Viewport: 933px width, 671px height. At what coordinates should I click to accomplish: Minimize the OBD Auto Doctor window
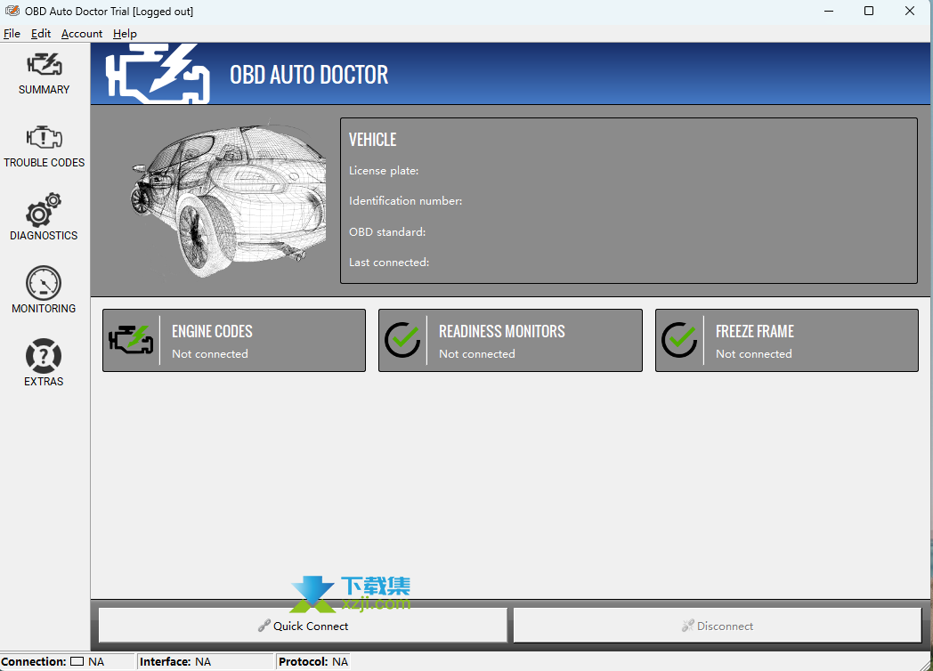tap(828, 12)
